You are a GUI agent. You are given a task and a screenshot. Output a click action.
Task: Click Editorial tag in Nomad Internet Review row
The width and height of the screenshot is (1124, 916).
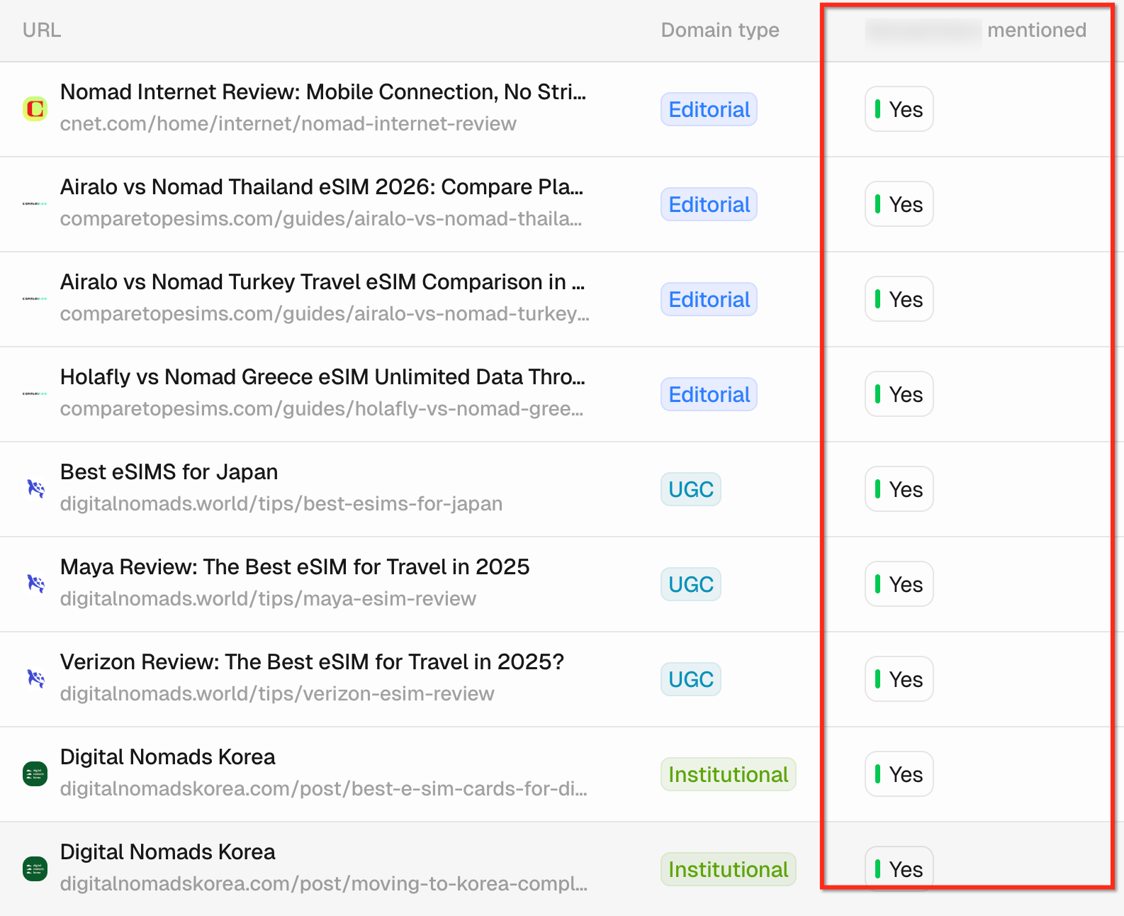tap(709, 109)
